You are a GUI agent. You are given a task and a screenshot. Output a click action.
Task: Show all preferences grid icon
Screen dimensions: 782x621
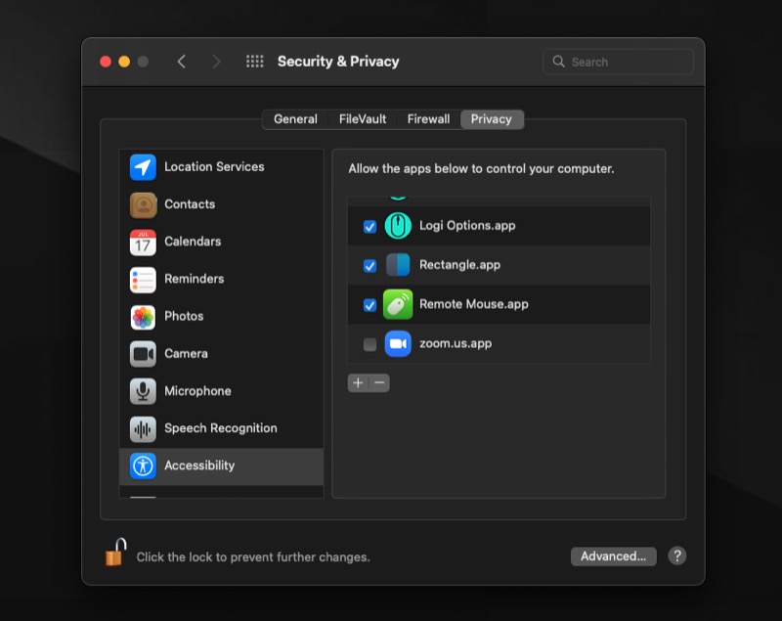[255, 62]
